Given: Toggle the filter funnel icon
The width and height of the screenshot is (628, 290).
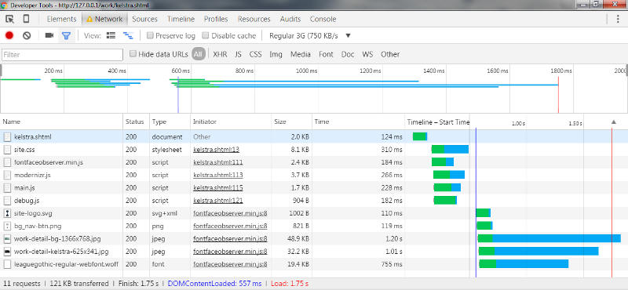Looking at the screenshot, I should click(67, 35).
